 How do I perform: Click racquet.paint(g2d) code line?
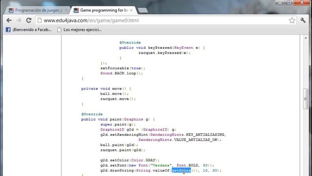click(123, 150)
